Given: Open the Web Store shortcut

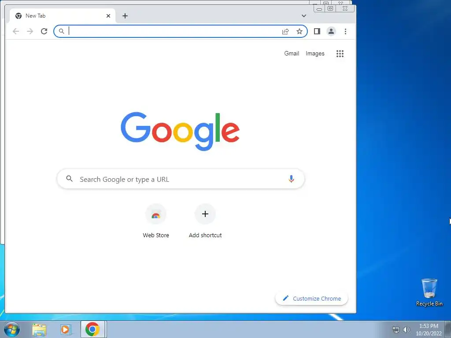Looking at the screenshot, I should [x=156, y=221].
